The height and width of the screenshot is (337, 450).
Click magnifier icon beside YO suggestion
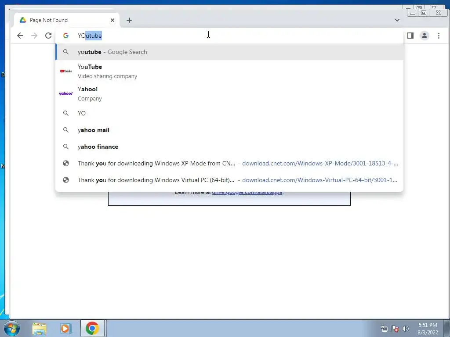pos(66,113)
